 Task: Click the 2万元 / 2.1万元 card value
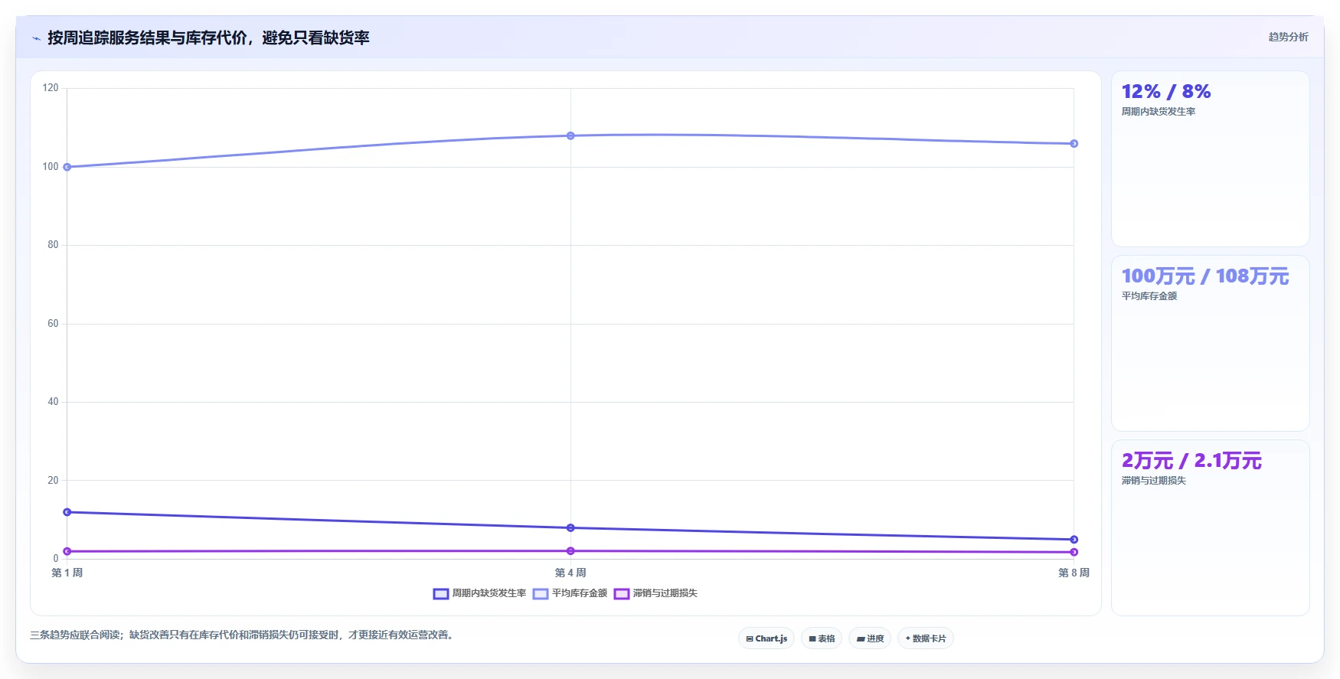[1191, 461]
